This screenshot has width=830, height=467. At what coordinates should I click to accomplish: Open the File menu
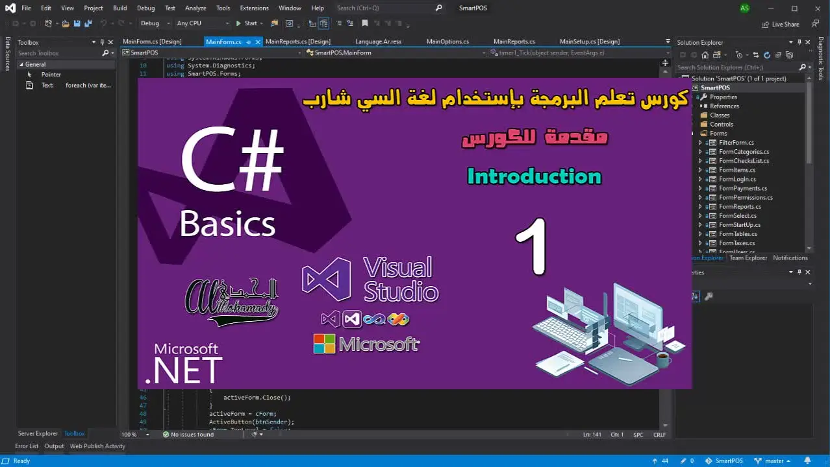pos(26,8)
